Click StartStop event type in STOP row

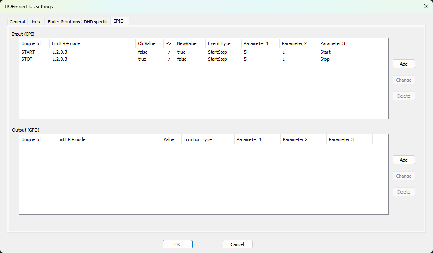pos(217,59)
